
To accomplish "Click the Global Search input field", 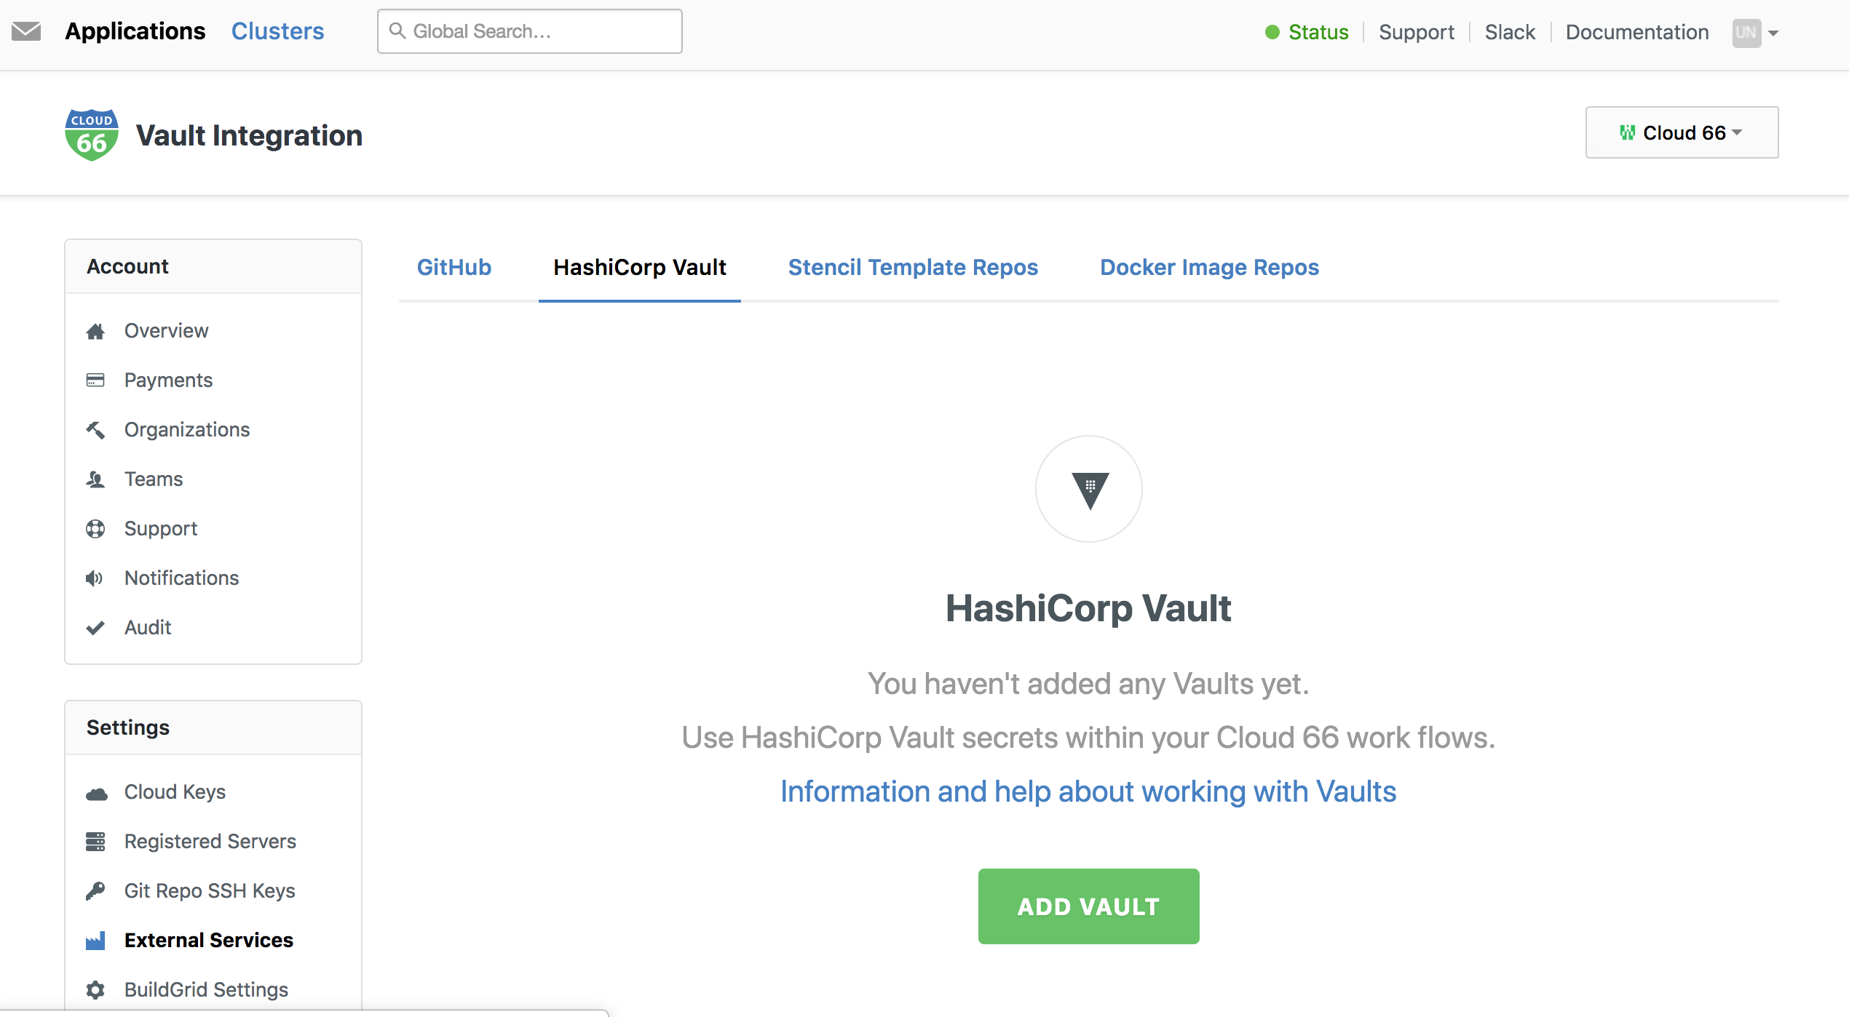I will click(x=531, y=31).
